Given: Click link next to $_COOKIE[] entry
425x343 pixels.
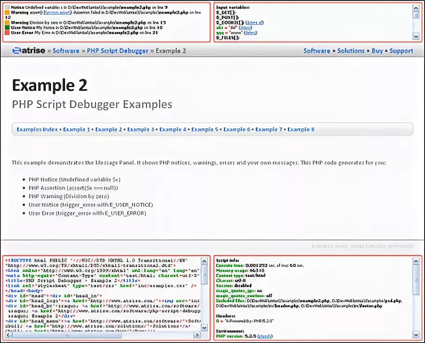Looking at the screenshot, I should point(254,22).
